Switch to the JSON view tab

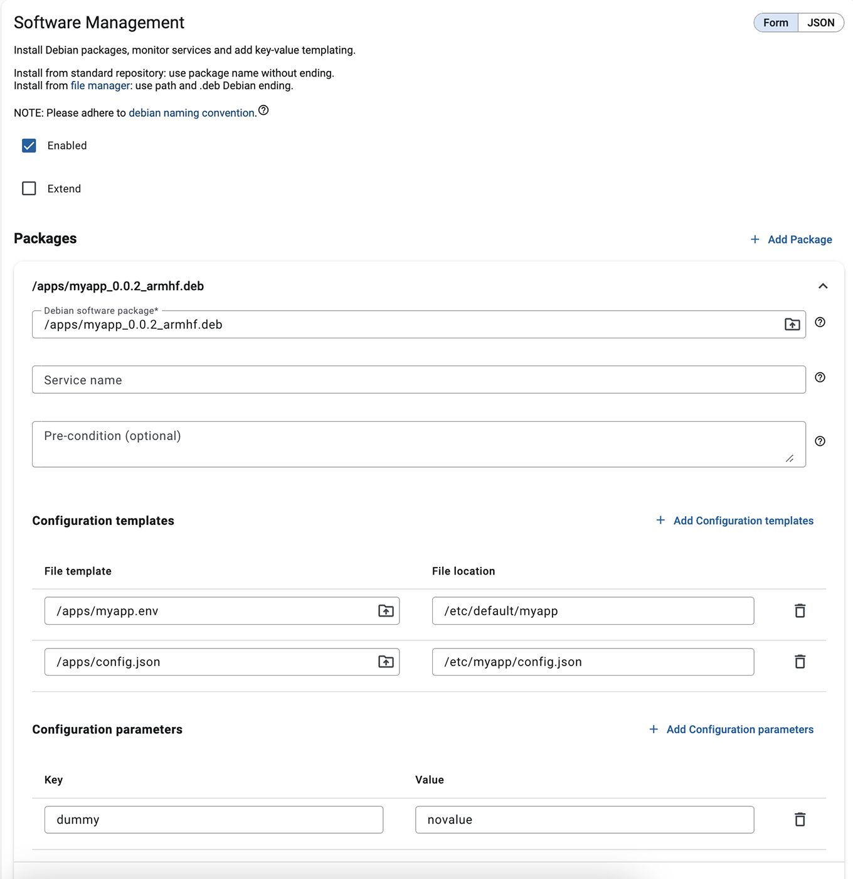[x=820, y=23]
